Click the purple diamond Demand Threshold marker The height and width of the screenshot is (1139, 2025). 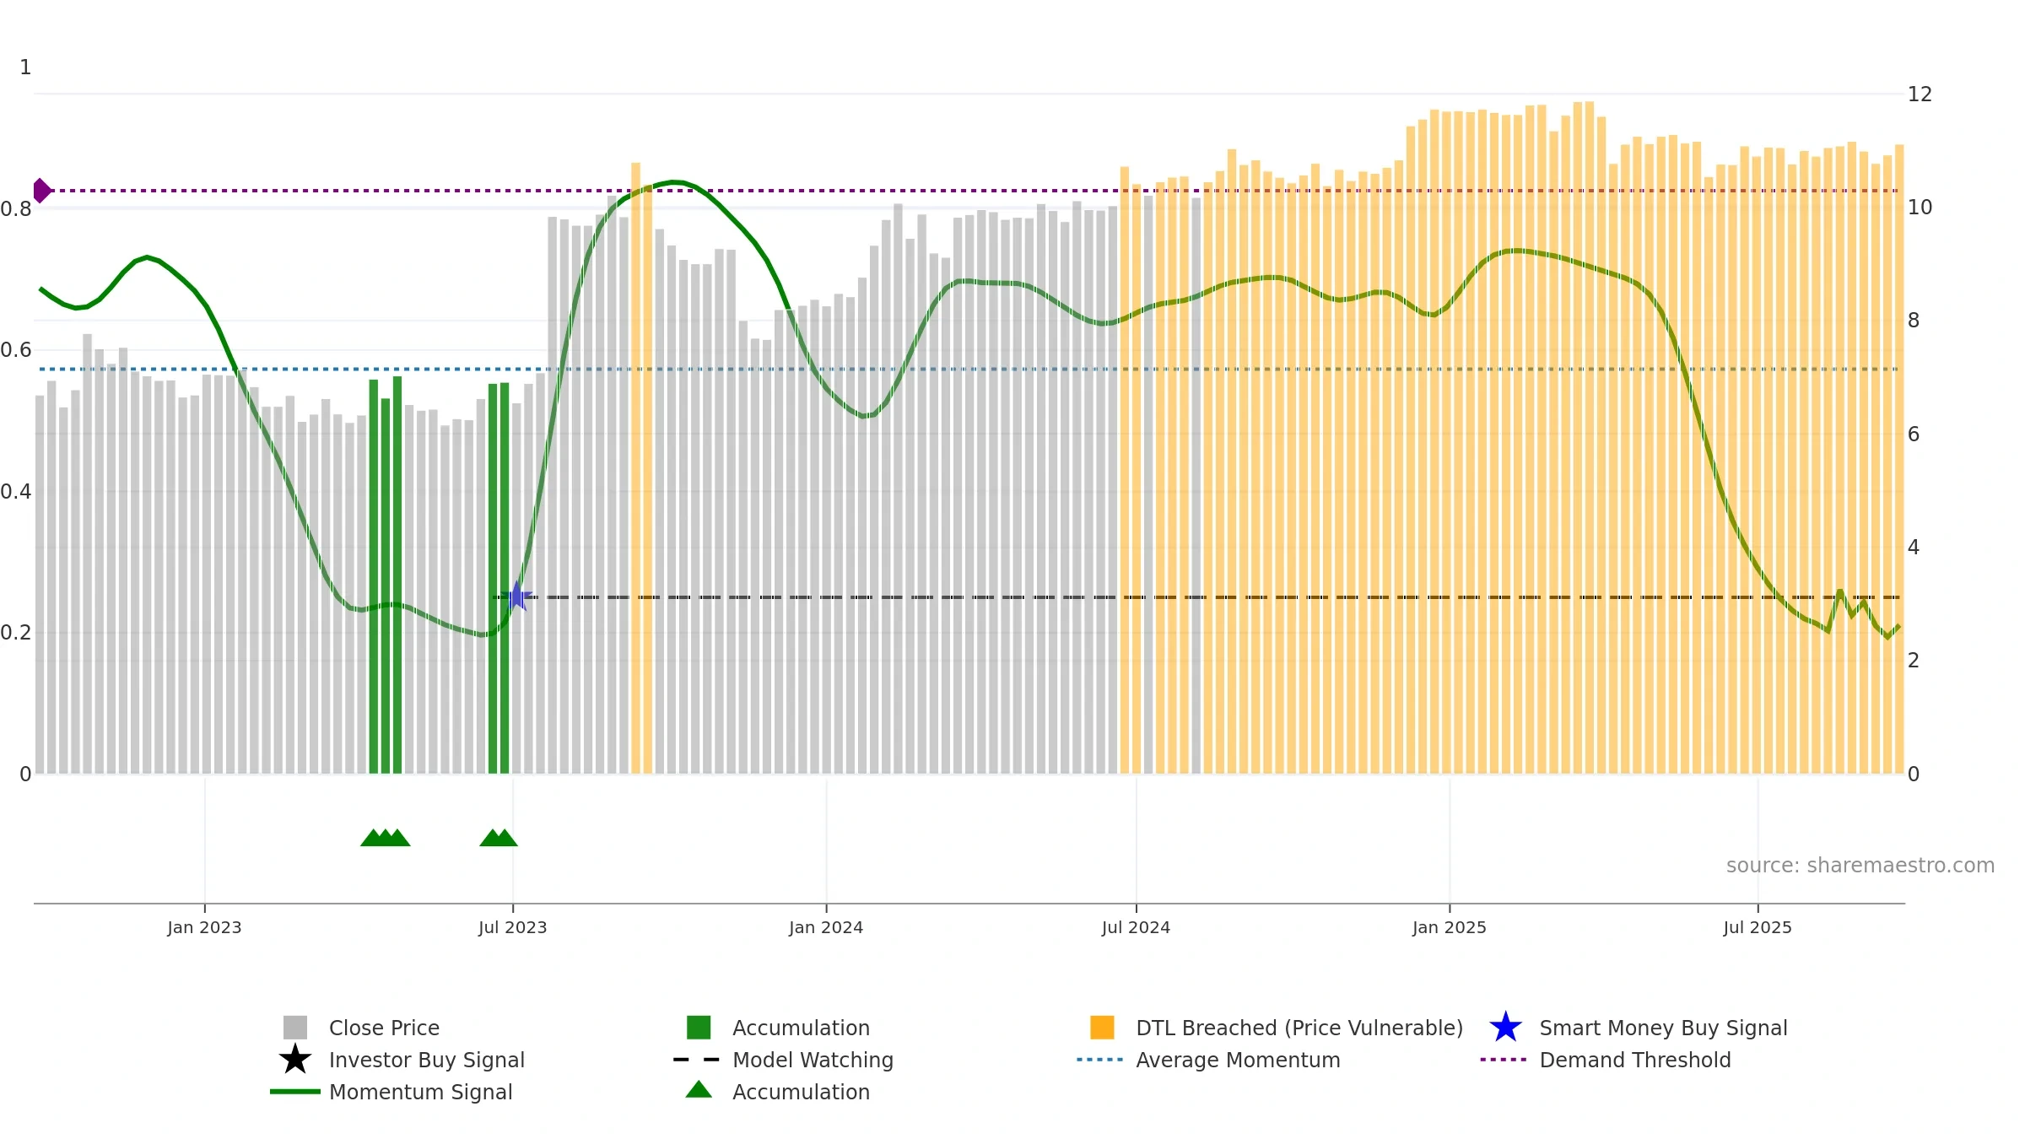coord(41,191)
